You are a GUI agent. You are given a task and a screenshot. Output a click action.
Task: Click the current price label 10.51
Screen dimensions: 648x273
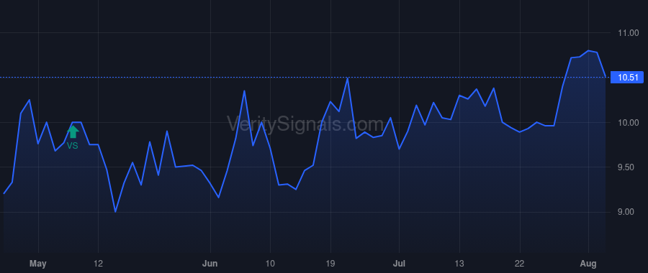coord(627,77)
